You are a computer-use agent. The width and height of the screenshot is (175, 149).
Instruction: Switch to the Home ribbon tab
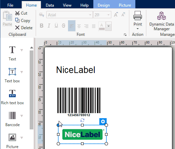[31, 5]
